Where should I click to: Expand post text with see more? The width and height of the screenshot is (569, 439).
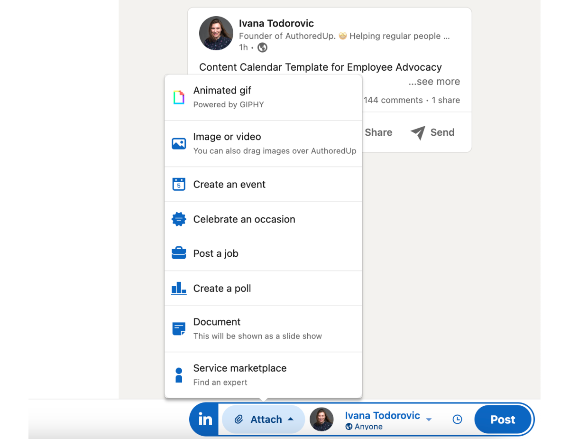434,82
